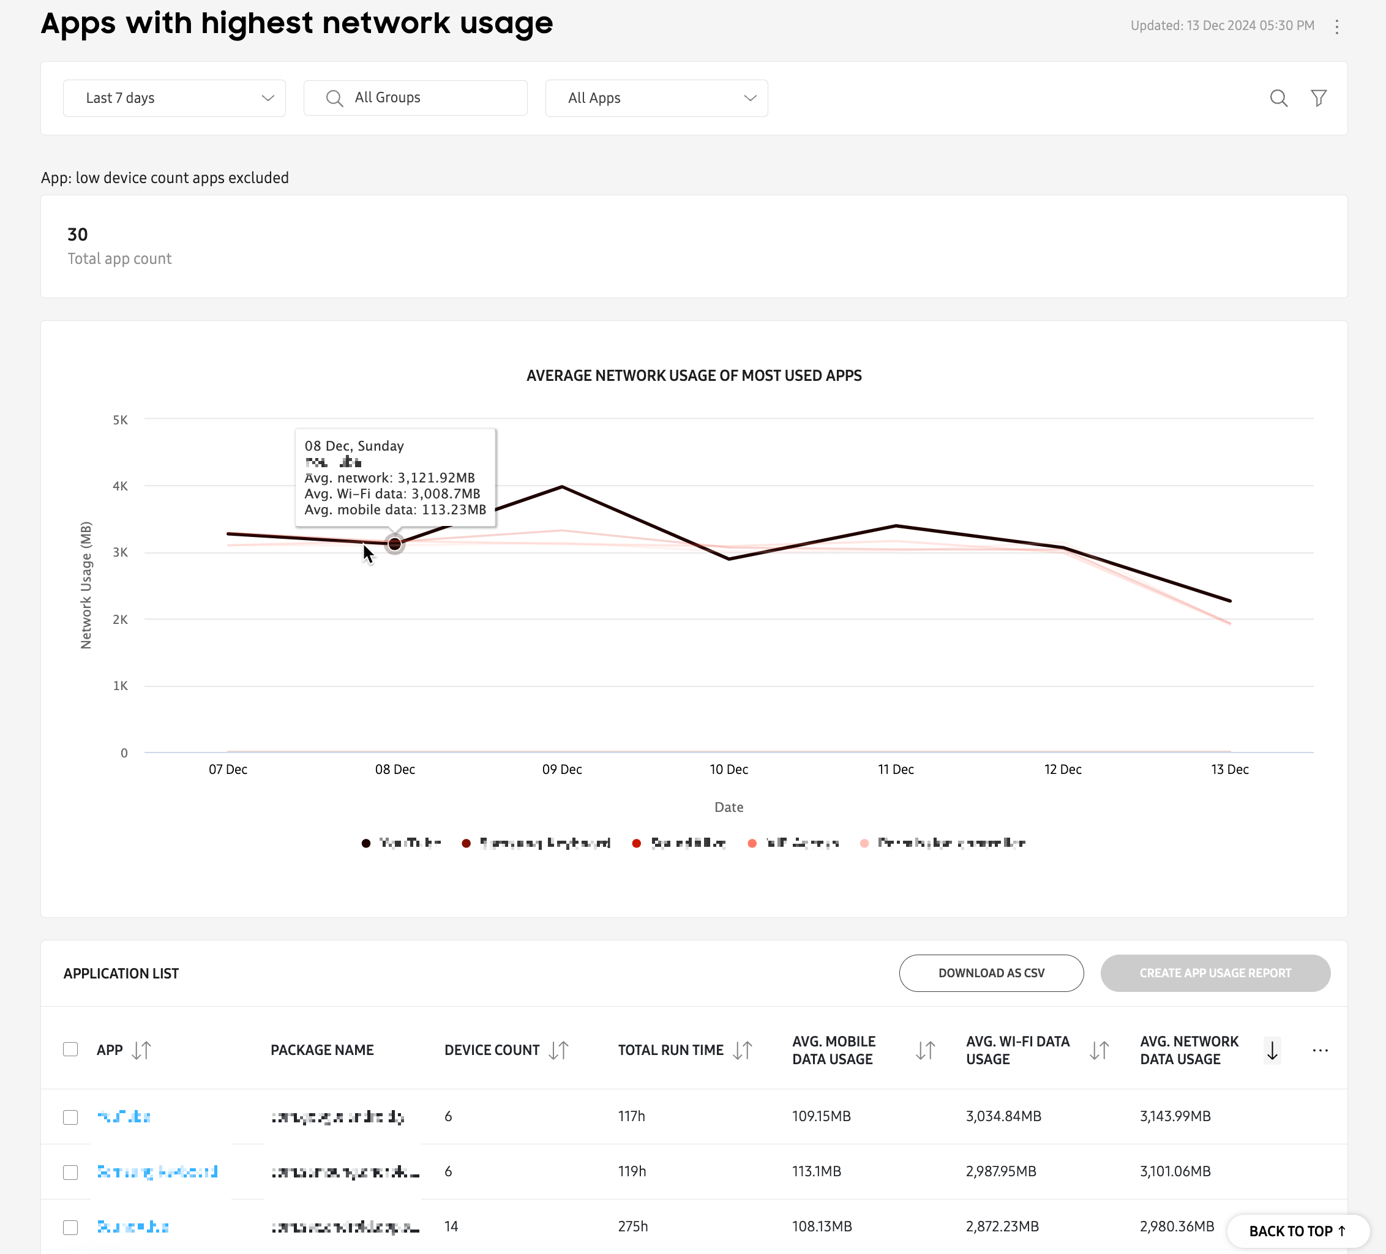Viewport: 1386px width, 1254px height.
Task: Toggle the checkbox for second app row
Action: [x=70, y=1171]
